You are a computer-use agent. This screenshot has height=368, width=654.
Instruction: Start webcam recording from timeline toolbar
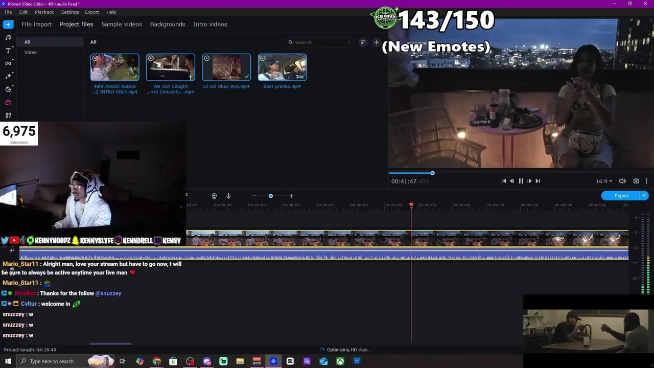[x=214, y=196]
